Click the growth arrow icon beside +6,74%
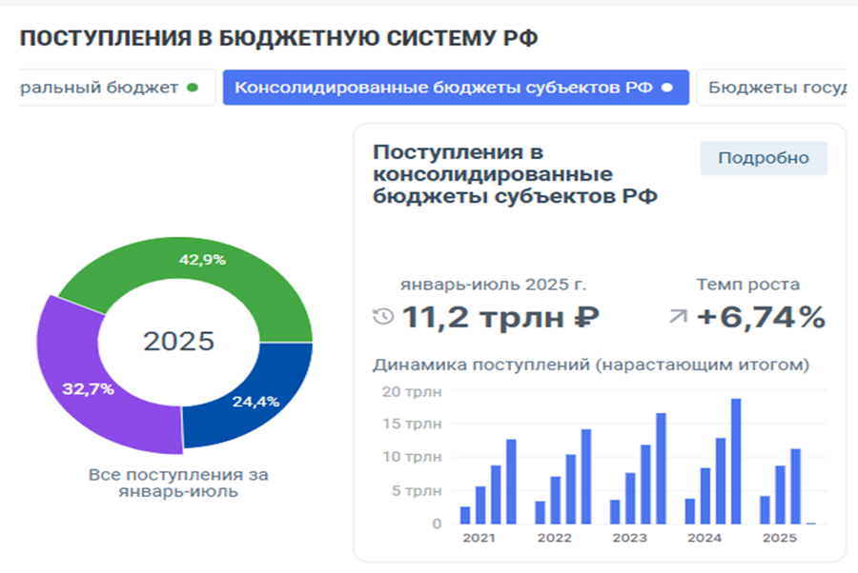 678,317
